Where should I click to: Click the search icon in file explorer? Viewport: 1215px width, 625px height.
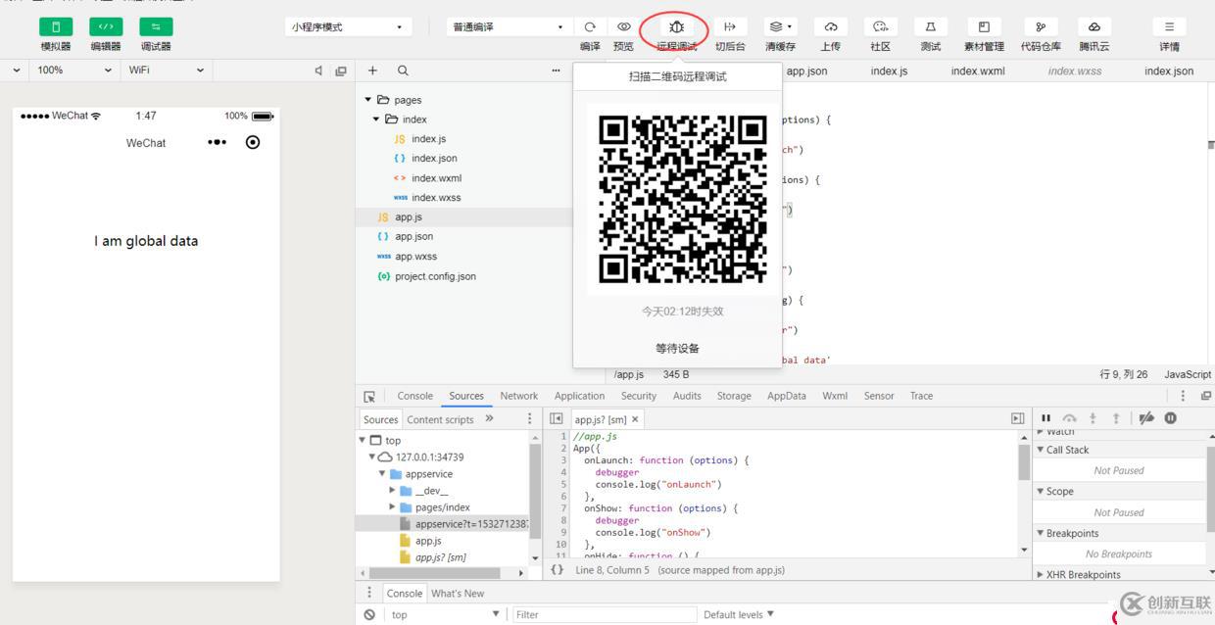(x=403, y=71)
